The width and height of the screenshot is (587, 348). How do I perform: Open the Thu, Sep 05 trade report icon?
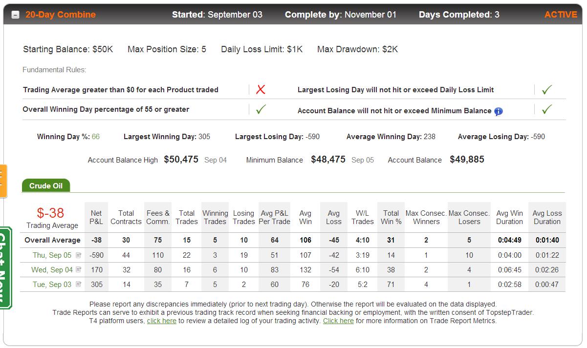tap(79, 255)
